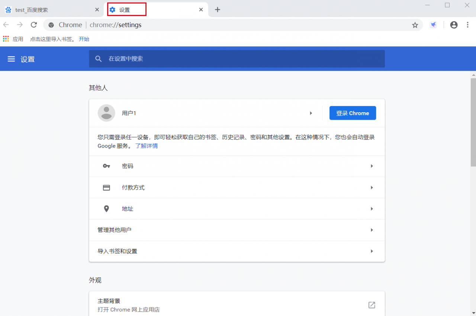Click the 应用 label in bookmarks bar
476x316 pixels.
18,39
